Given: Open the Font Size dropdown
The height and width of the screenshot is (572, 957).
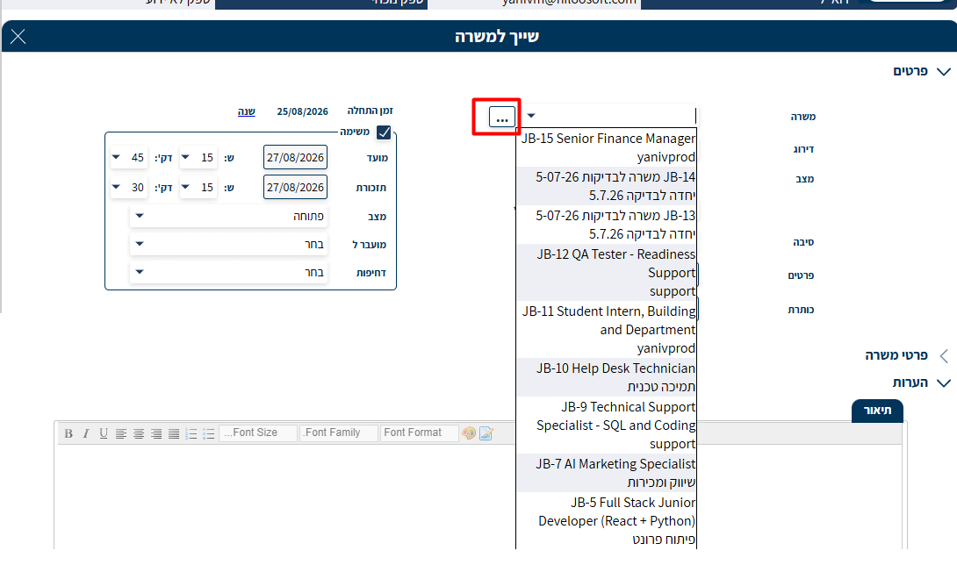Looking at the screenshot, I should pyautogui.click(x=258, y=433).
